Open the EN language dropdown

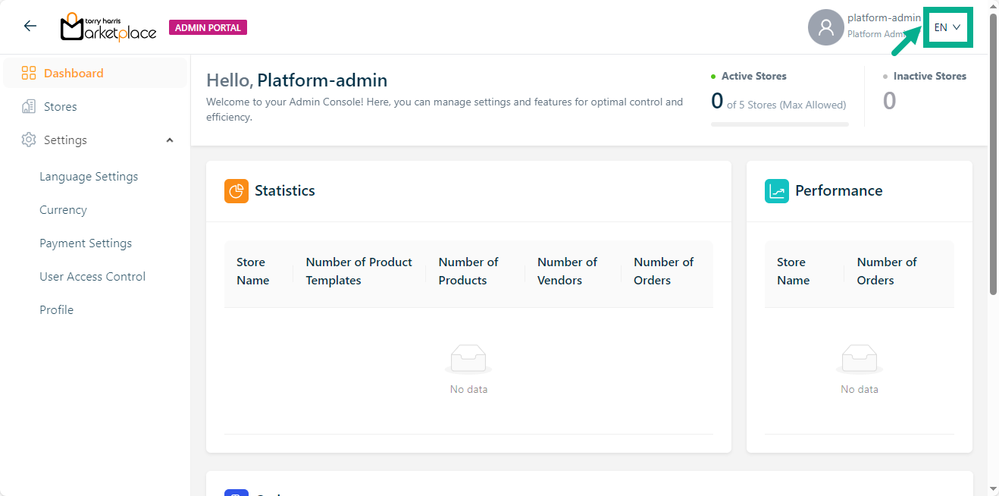(947, 27)
